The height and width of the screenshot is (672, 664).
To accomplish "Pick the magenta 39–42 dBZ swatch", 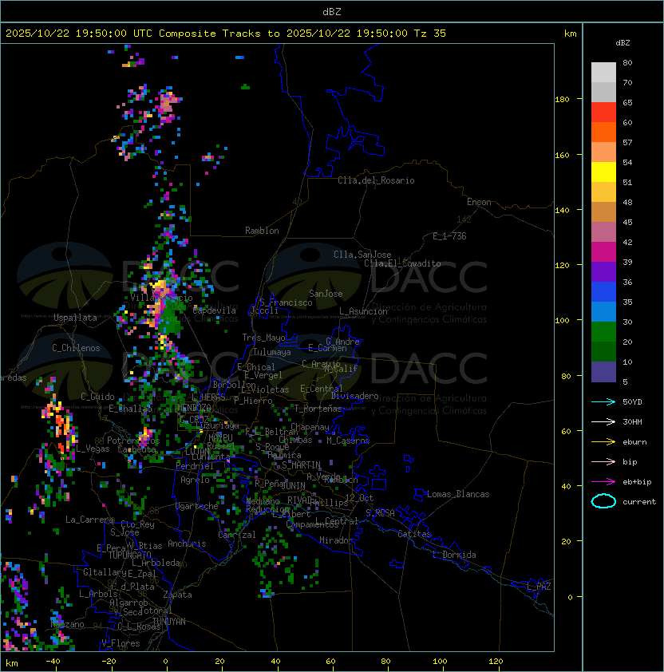I will click(603, 252).
